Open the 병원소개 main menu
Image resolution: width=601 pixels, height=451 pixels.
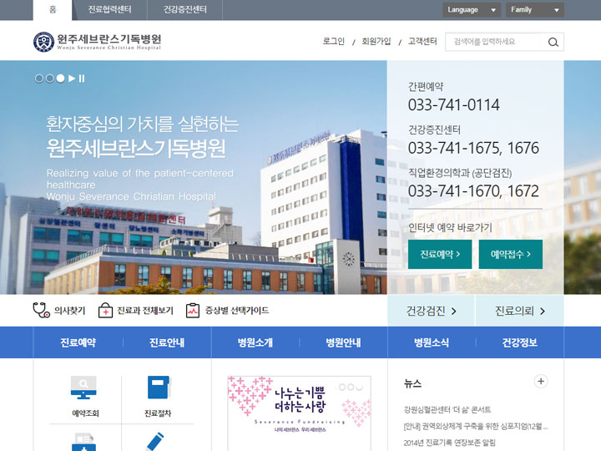255,342
